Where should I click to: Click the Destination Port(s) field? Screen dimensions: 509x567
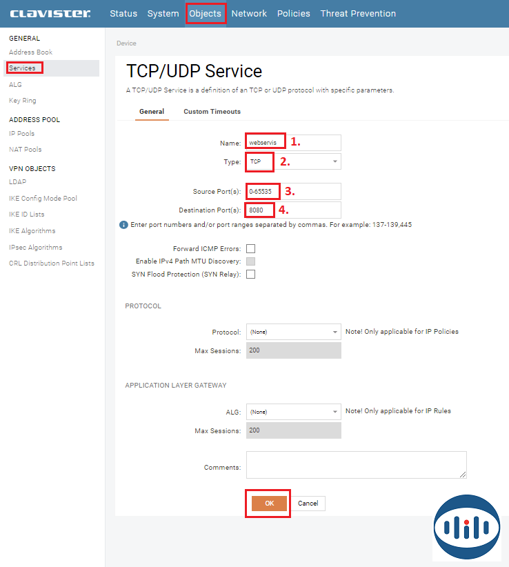293,210
